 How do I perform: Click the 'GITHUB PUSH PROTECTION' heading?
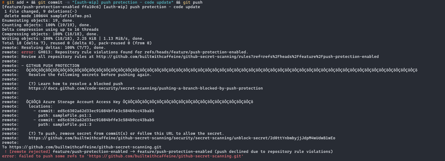click(53, 66)
